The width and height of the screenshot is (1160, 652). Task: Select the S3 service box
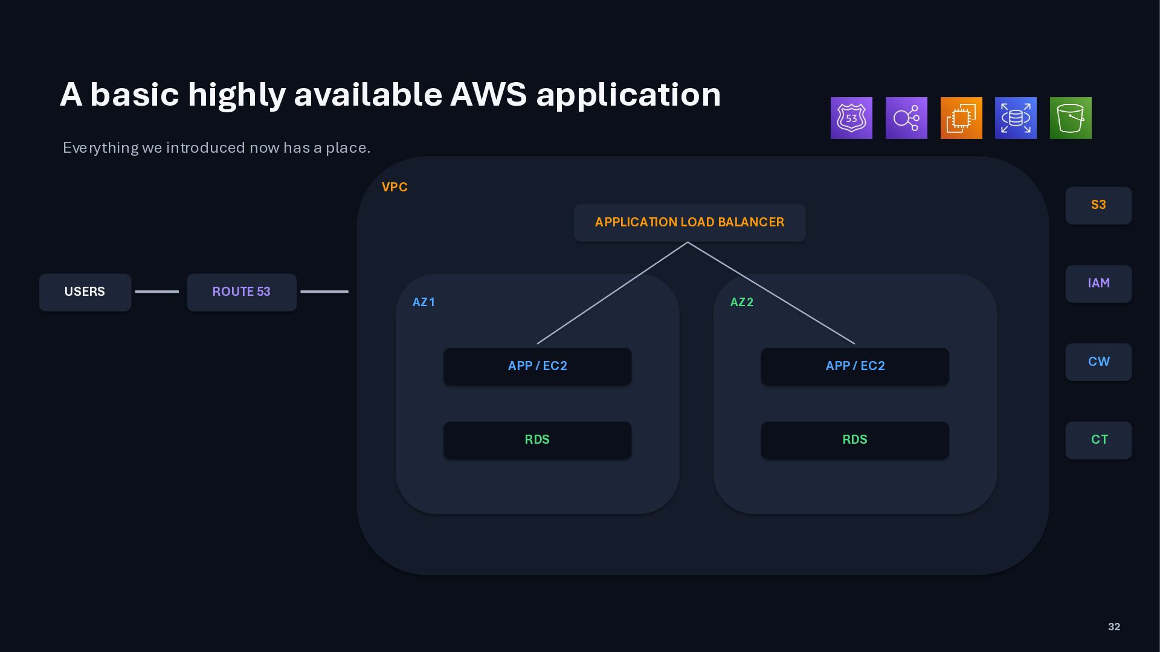point(1098,205)
